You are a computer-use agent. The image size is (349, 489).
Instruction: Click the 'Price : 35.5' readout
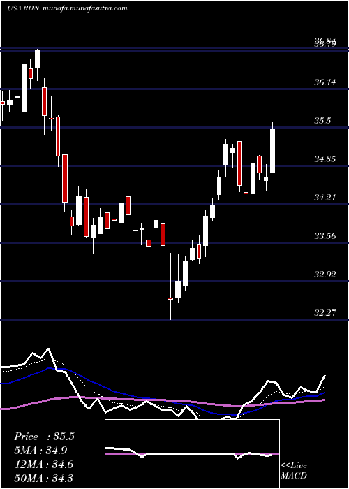coord(44,437)
